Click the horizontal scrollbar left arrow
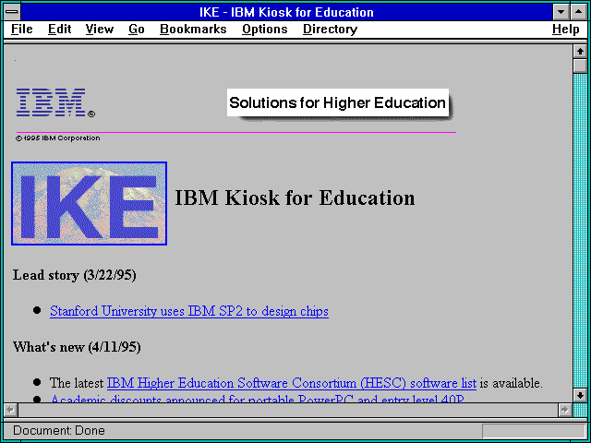The height and width of the screenshot is (443, 591). pyautogui.click(x=10, y=410)
